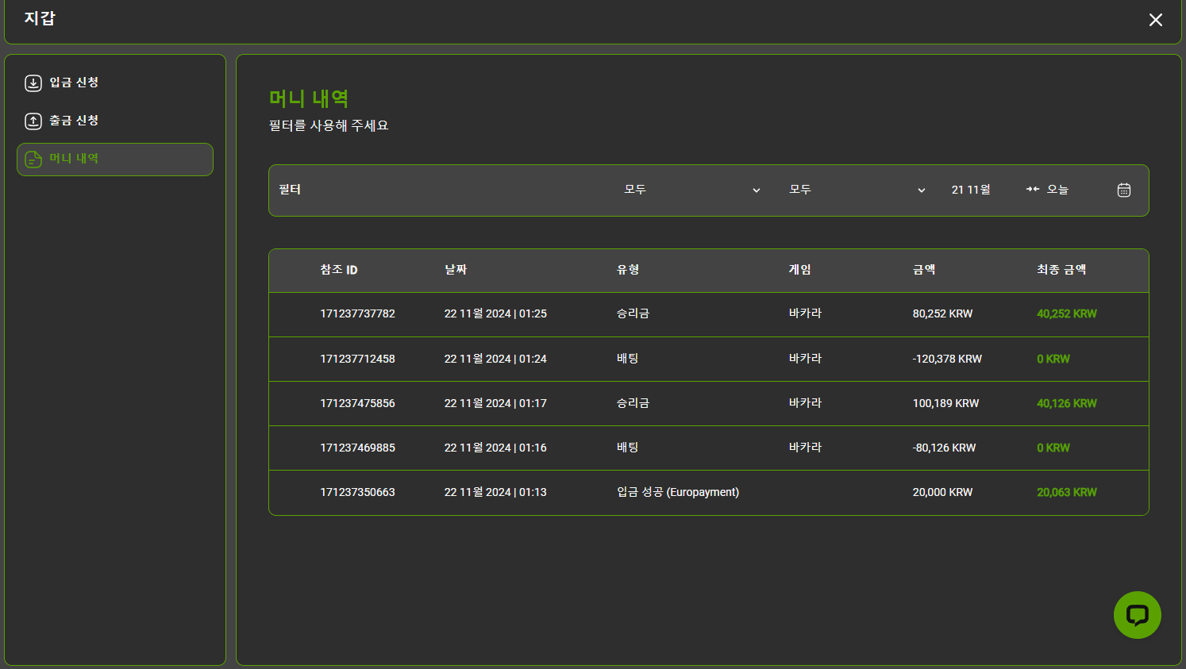The width and height of the screenshot is (1186, 669).
Task: Expand the first 모두 filter dropdown
Action: pos(691,190)
